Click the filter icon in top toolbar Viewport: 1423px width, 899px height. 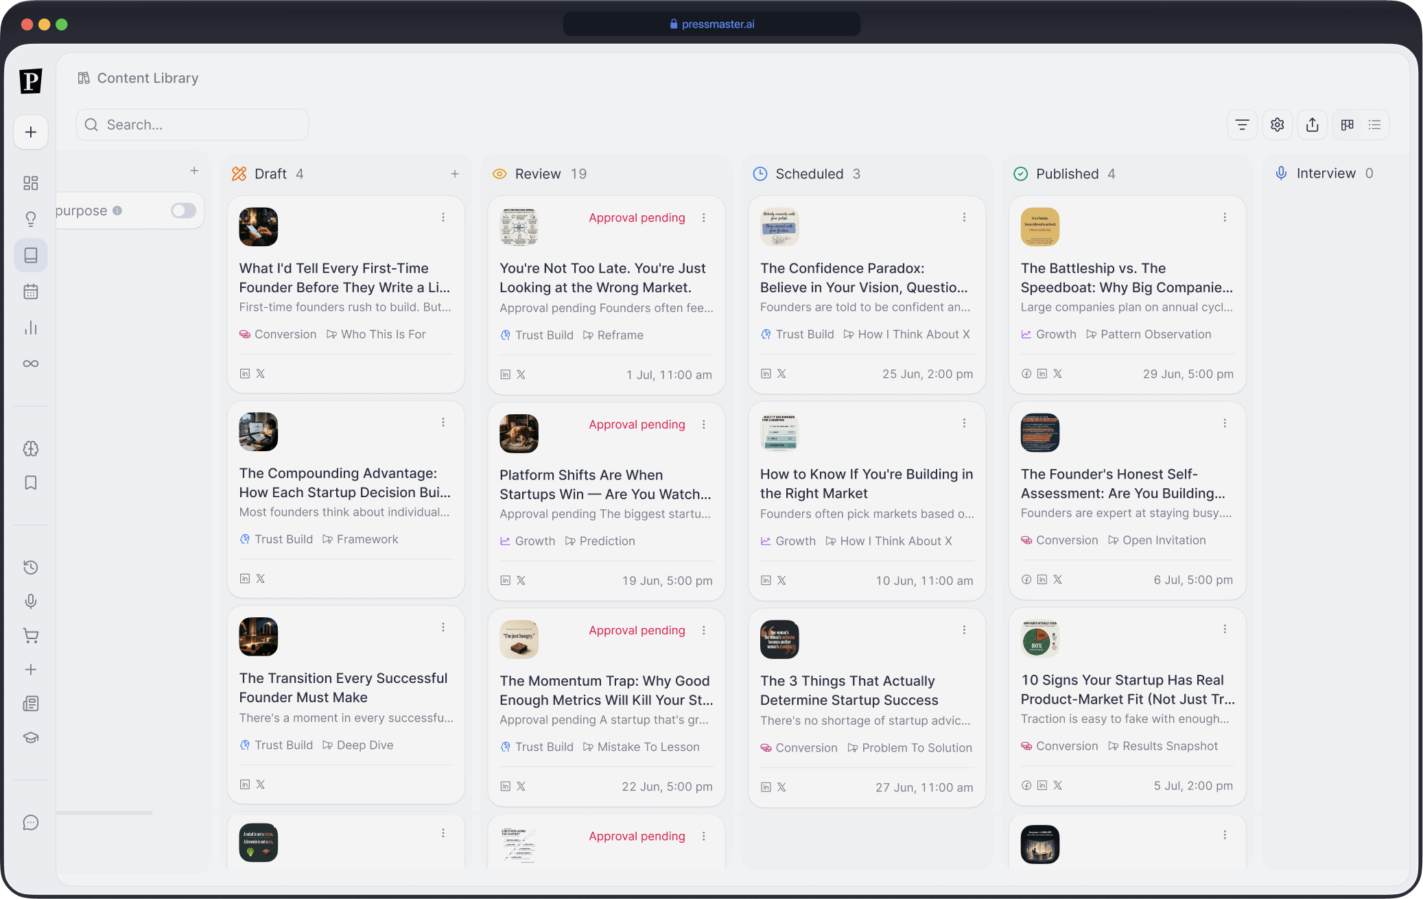point(1242,125)
